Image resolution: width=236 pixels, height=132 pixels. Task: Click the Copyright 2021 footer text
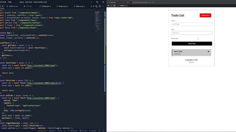191,60
